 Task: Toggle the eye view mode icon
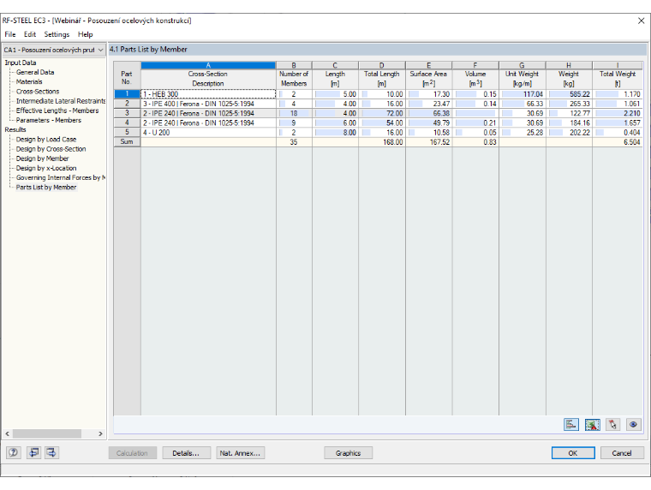(x=633, y=424)
